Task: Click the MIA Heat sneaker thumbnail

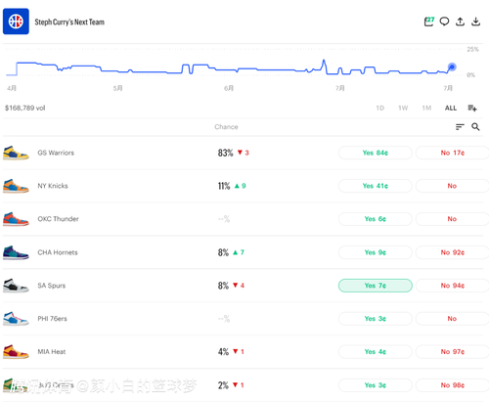Action: 16,351
